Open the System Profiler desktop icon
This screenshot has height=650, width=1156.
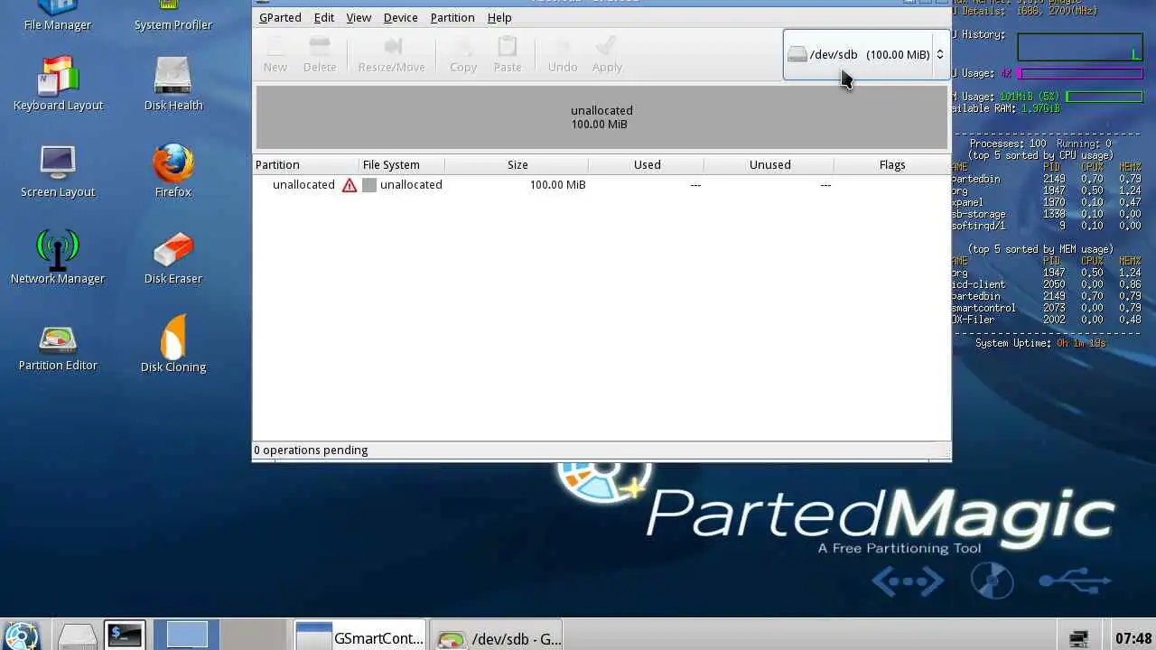coord(173,16)
